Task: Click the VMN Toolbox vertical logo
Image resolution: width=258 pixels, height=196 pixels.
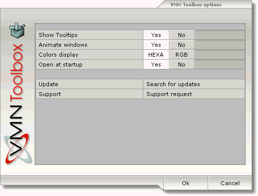Action: [x=16, y=100]
